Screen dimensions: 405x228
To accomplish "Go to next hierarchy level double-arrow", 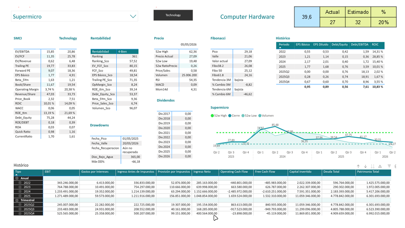I will [x=372, y=166].
